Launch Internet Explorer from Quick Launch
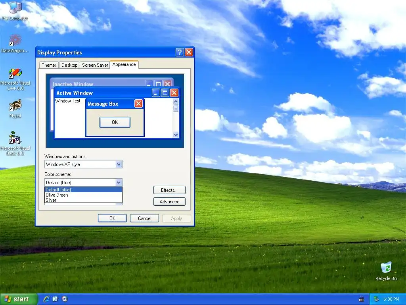 (46, 299)
